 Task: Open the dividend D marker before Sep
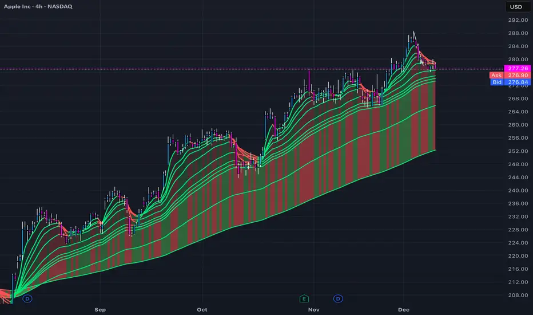click(27, 298)
